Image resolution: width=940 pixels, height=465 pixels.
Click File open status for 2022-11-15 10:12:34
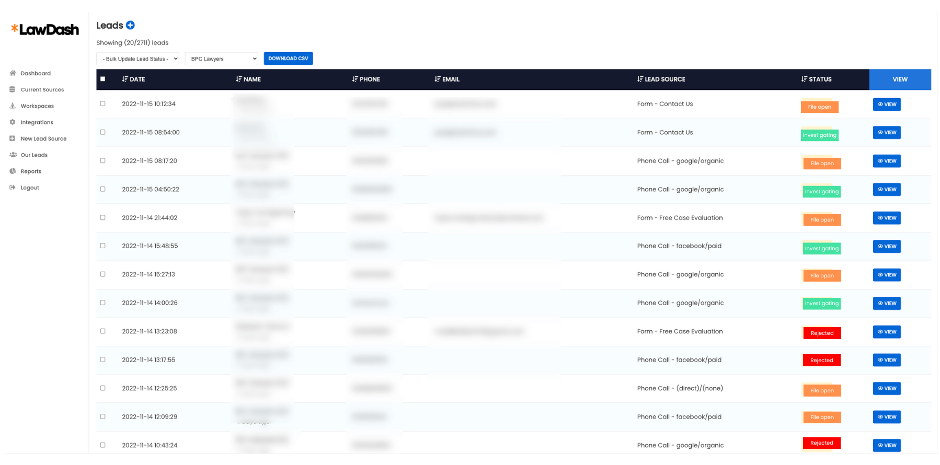coord(820,107)
